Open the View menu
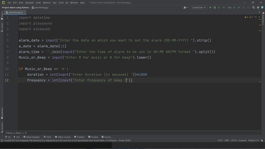 coord(21,3)
